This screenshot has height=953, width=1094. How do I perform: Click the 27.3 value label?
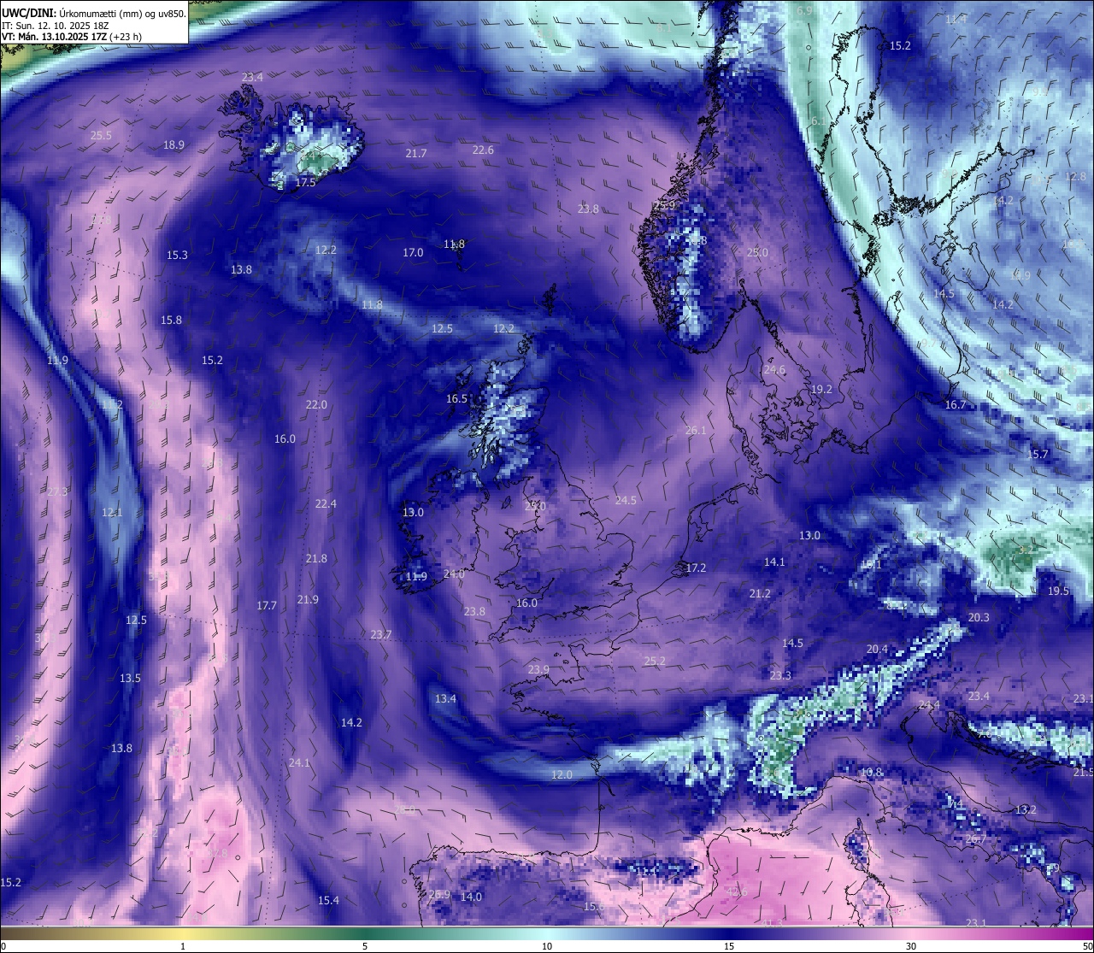point(57,492)
